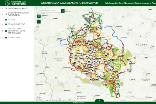This screenshot has width=156, height=104.
Task: Click the camera marker beside Drawieński Park label
Action: [72, 31]
